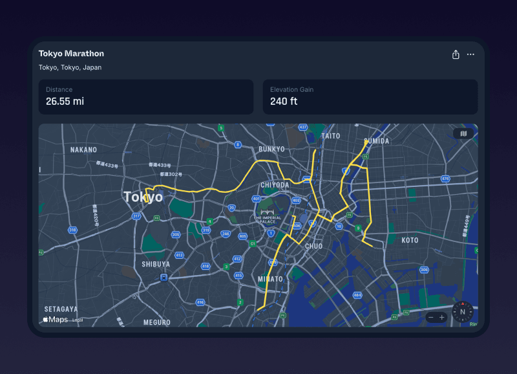Select the Shibuya district label

click(x=156, y=264)
